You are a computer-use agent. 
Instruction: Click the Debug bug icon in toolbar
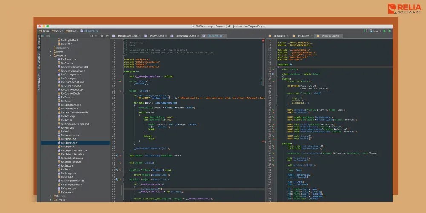(x=389, y=31)
